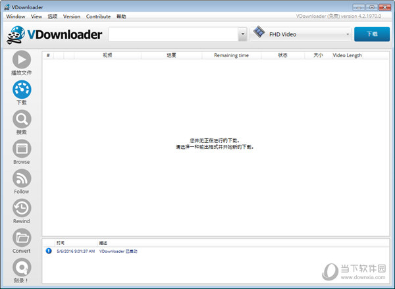Screen dimensions: 395x289
Task: Open the 选项 (Options) menu
Action: pos(53,16)
